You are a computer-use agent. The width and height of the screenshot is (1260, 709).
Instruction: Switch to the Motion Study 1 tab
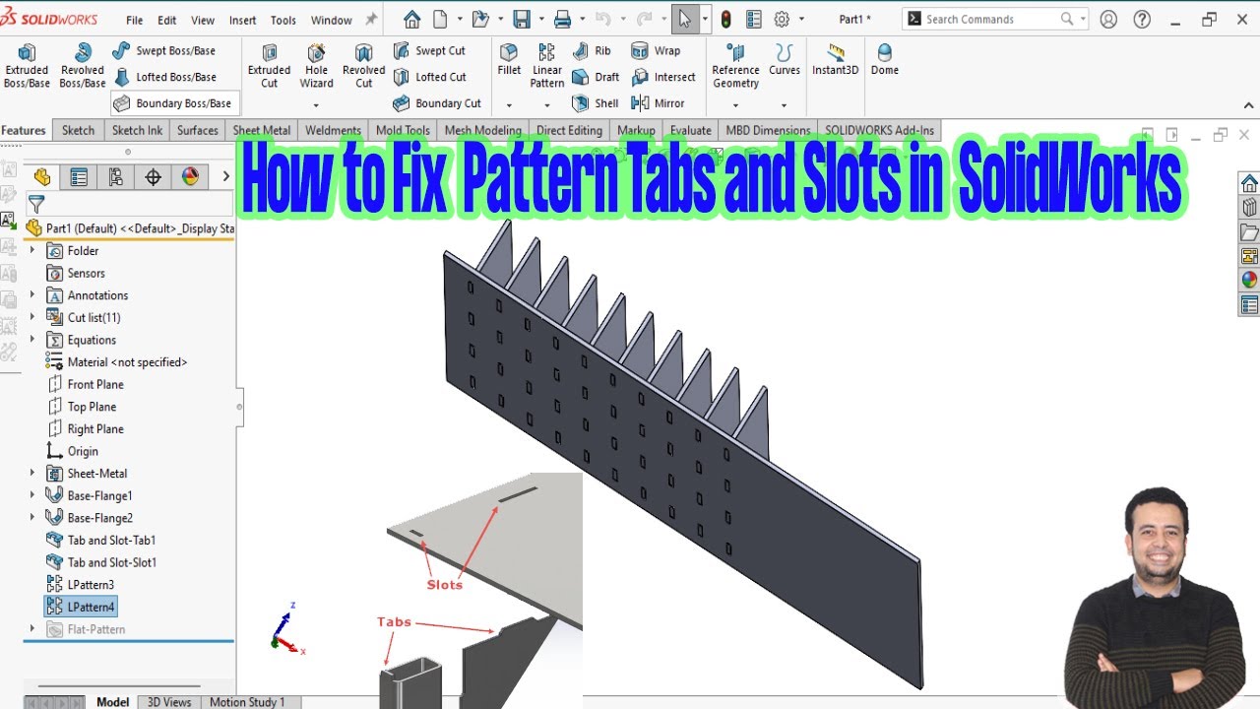click(247, 702)
